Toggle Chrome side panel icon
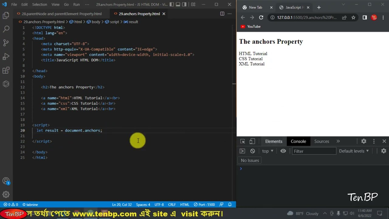The image size is (389, 219). point(365,17)
